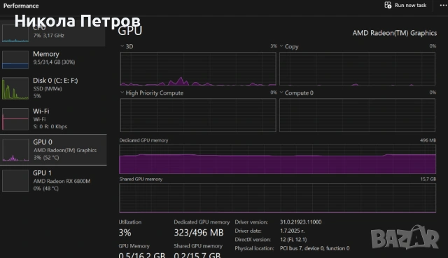Click the GPU 1 mini graph thumbnail
Viewport: 448px width, 258px height.
tap(15, 181)
